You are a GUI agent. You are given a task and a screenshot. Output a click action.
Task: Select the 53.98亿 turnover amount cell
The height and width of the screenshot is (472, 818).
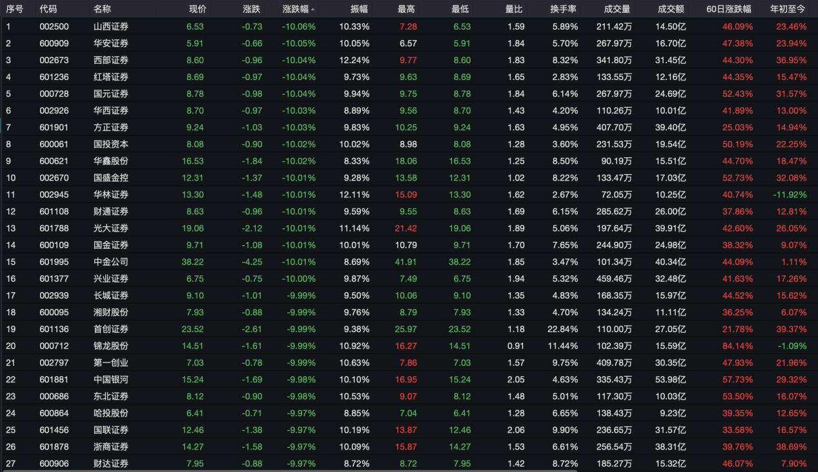pyautogui.click(x=671, y=379)
